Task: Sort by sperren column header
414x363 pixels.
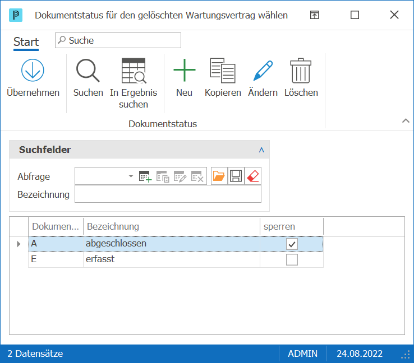Action: pos(292,226)
